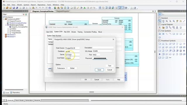Click OK in ODBC Data Source Administrator
This screenshot has height=105, width=187.
[x=86, y=80]
